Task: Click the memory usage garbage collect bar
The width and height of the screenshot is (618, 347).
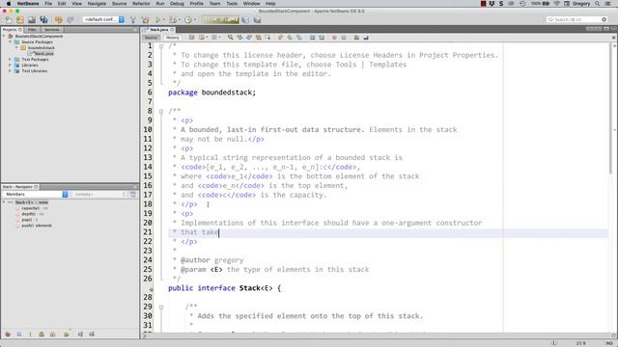Action: (x=221, y=19)
